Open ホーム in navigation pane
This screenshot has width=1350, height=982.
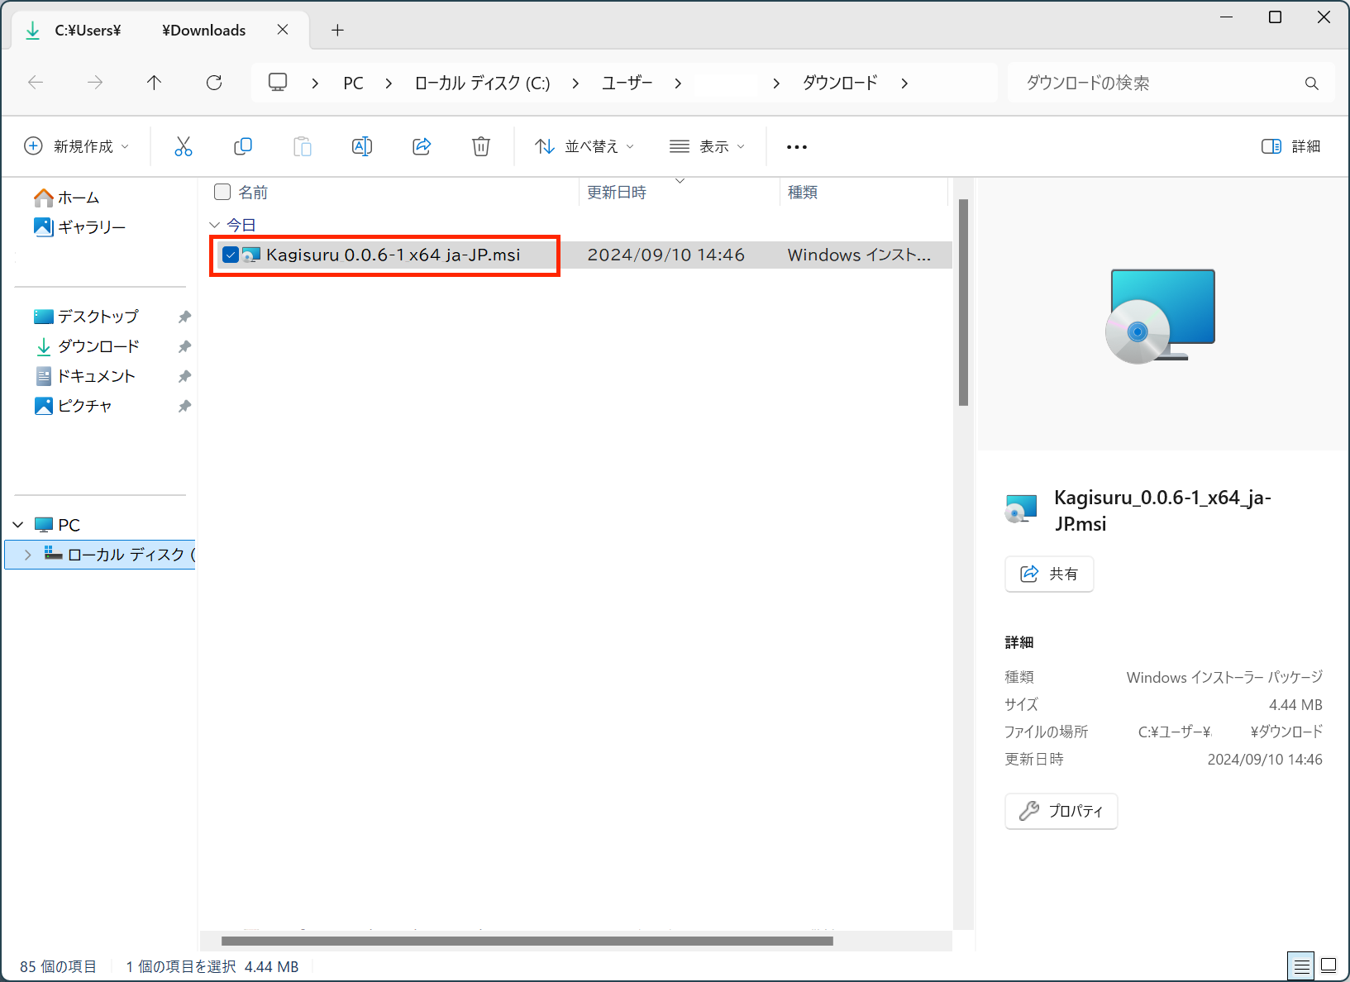66,198
